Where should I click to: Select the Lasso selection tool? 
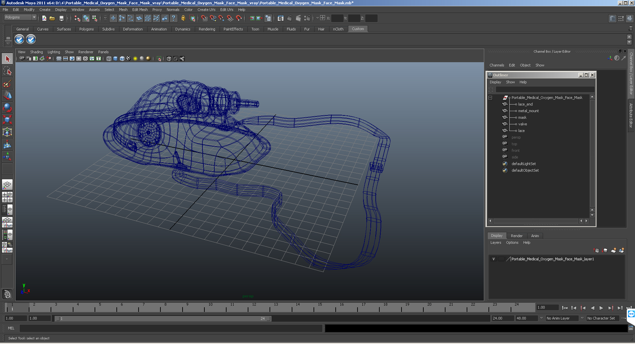pyautogui.click(x=7, y=71)
